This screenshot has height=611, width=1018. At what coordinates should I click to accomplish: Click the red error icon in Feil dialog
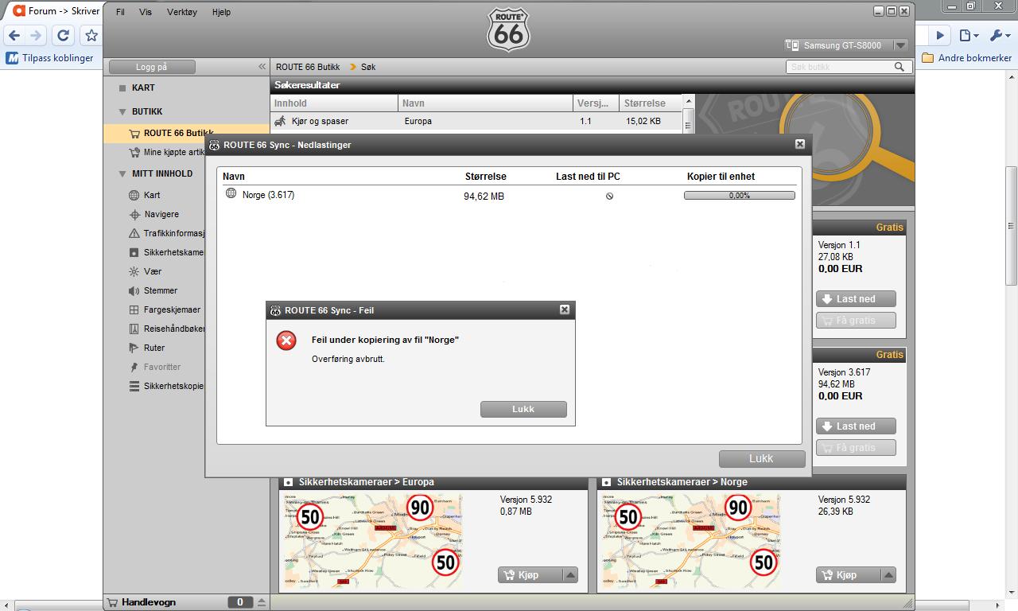pyautogui.click(x=286, y=341)
